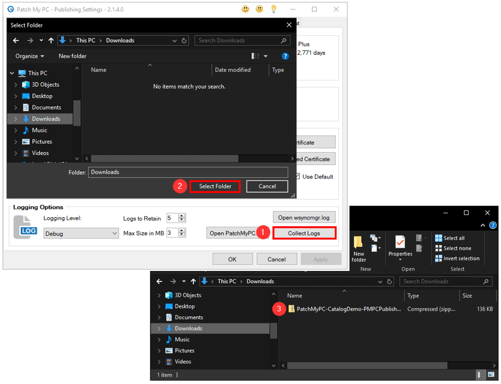Screen dimensions: 501x384
Task: Click the lightbulb suggestion icon
Action: (274, 9)
